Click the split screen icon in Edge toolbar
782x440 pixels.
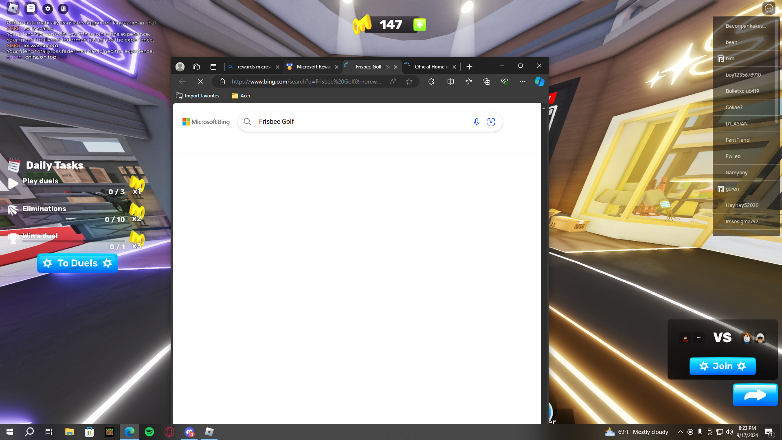[450, 81]
